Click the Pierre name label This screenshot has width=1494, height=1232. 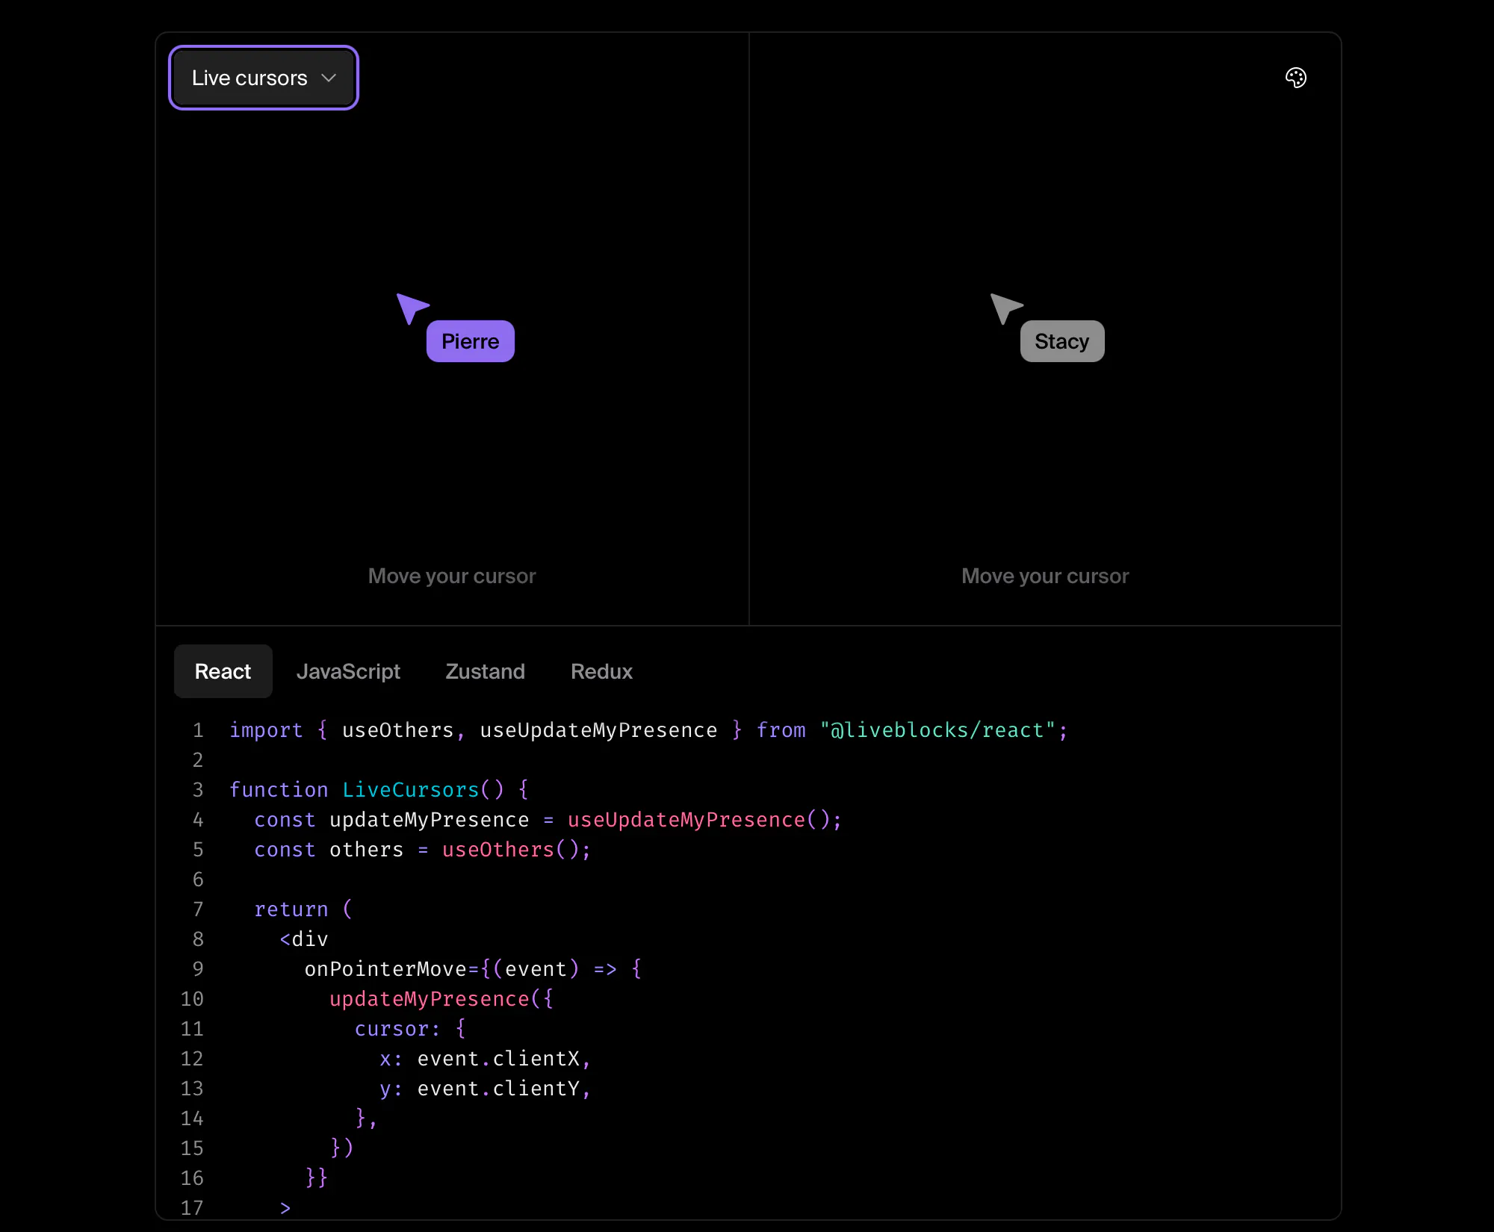click(471, 341)
